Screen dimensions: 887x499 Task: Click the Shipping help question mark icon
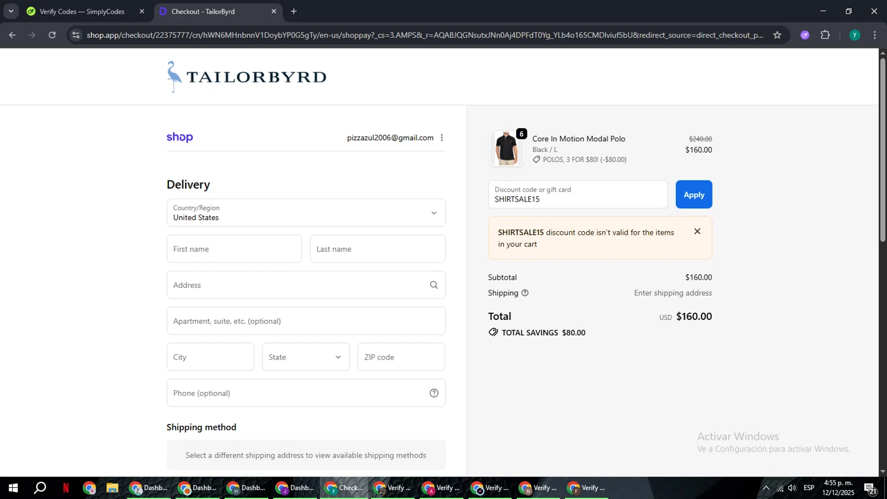[x=525, y=293]
